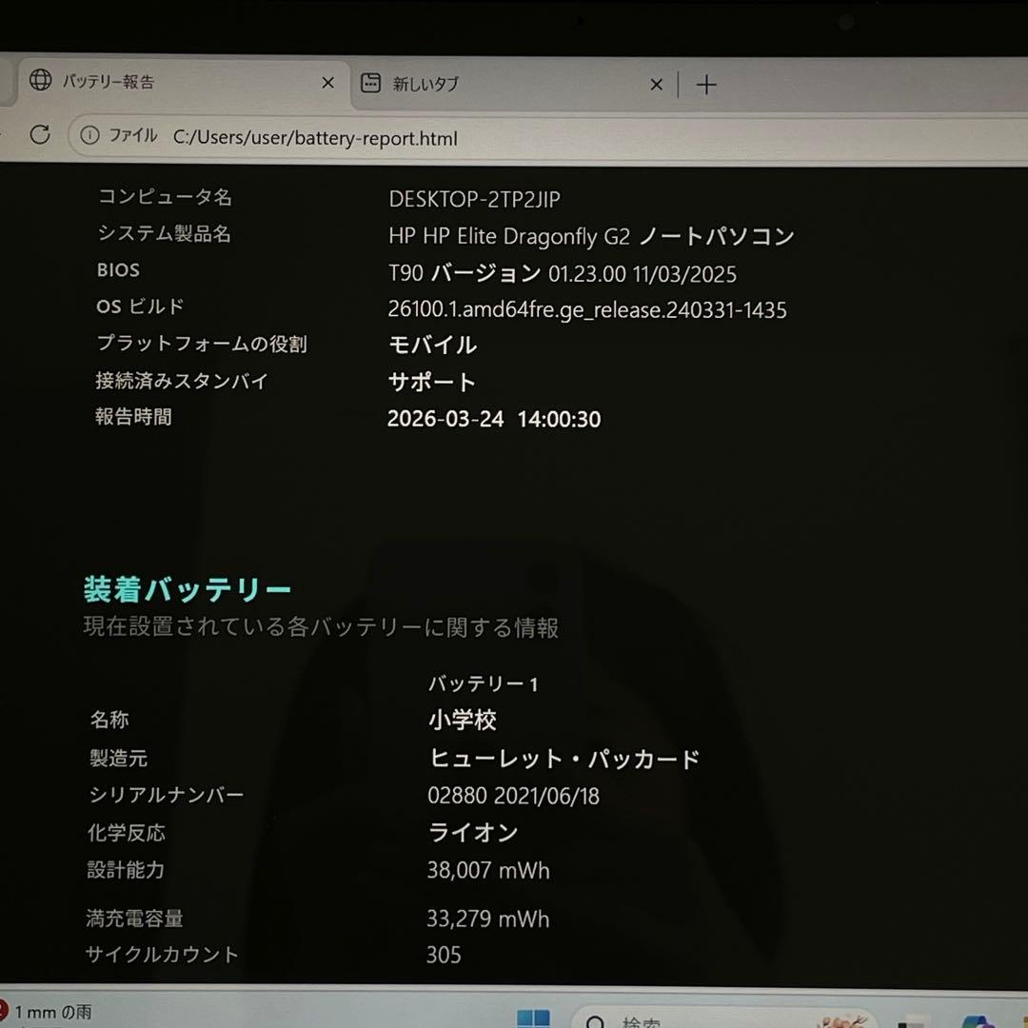Click the コンピュータ名 label
Screen dimensions: 1028x1028
[165, 197]
